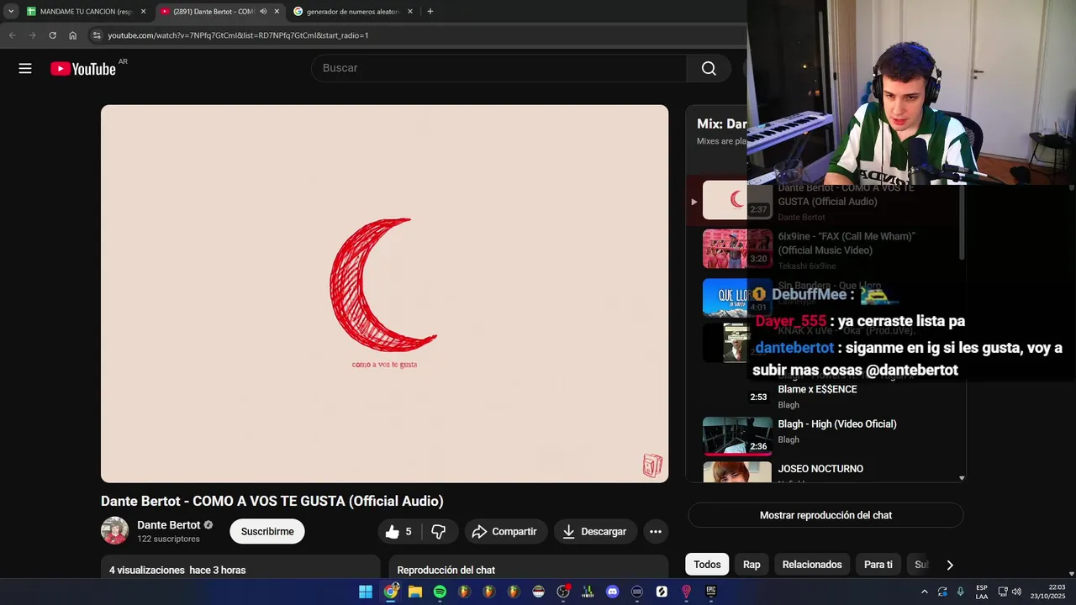
Task: Open Spotify from the taskbar
Action: coord(440,592)
